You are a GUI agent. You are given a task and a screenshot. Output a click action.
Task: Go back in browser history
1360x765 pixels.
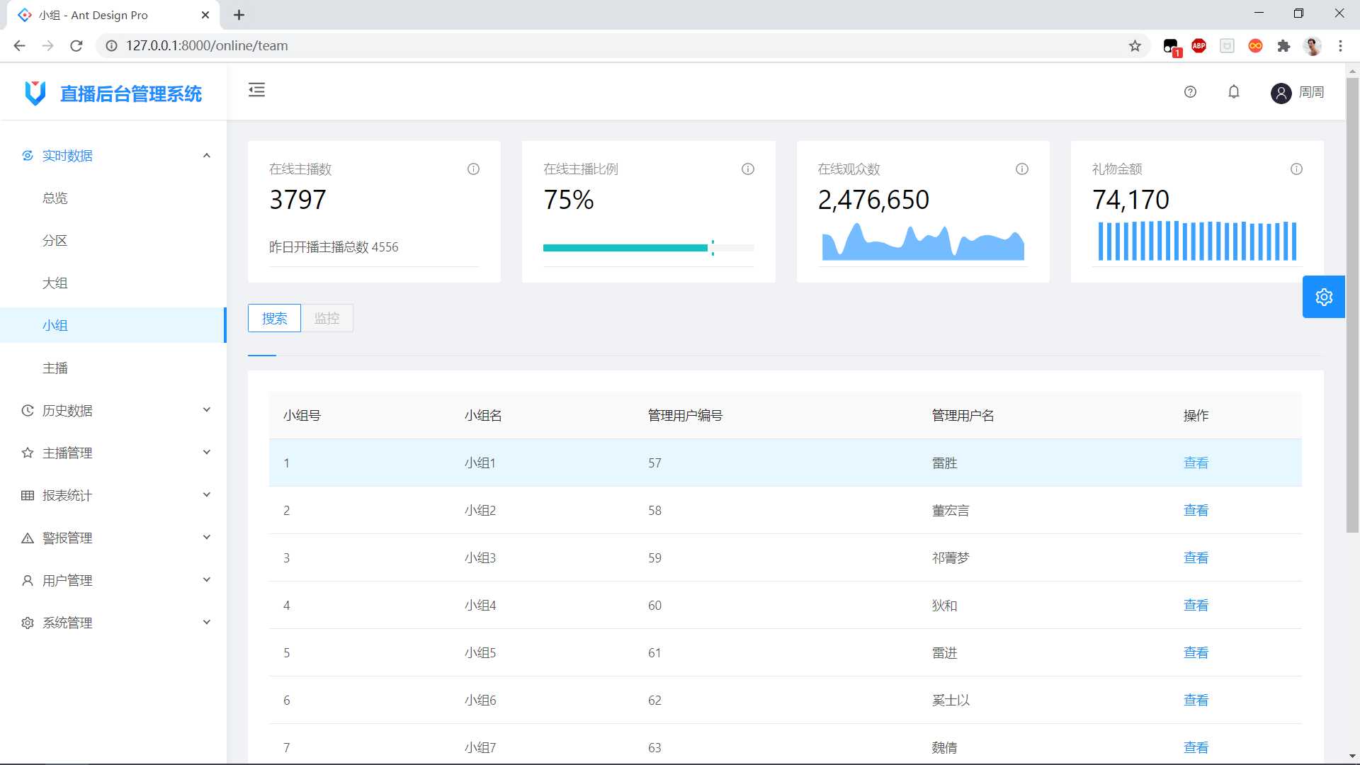click(x=19, y=46)
